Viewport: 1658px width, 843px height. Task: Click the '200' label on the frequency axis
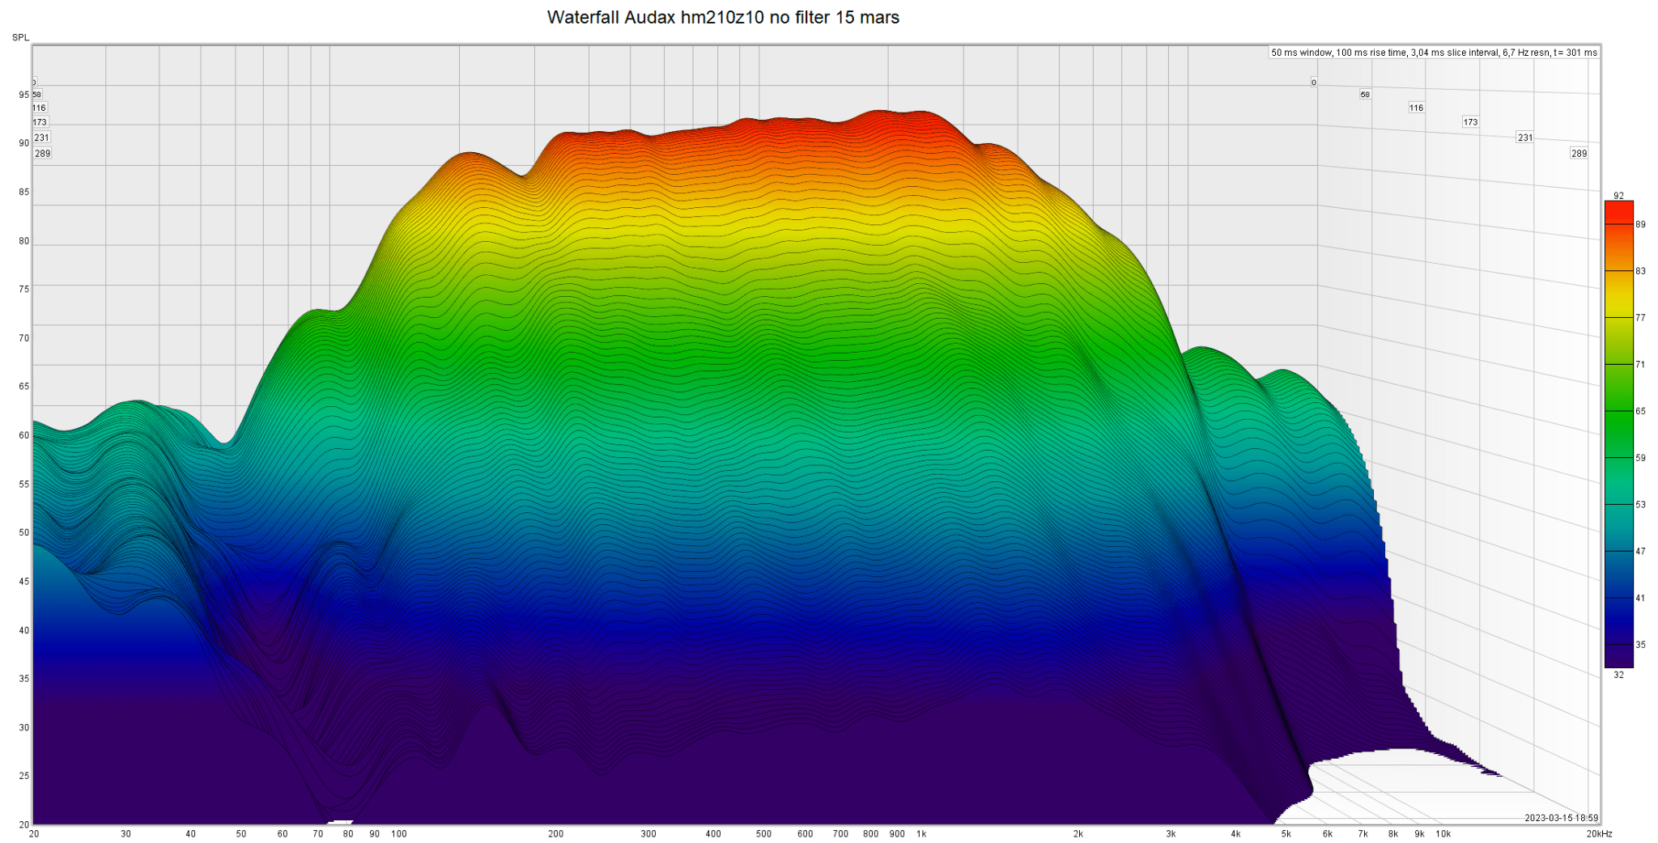(x=555, y=834)
